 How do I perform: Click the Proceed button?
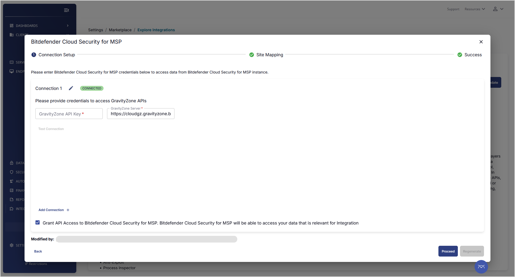tap(448, 251)
